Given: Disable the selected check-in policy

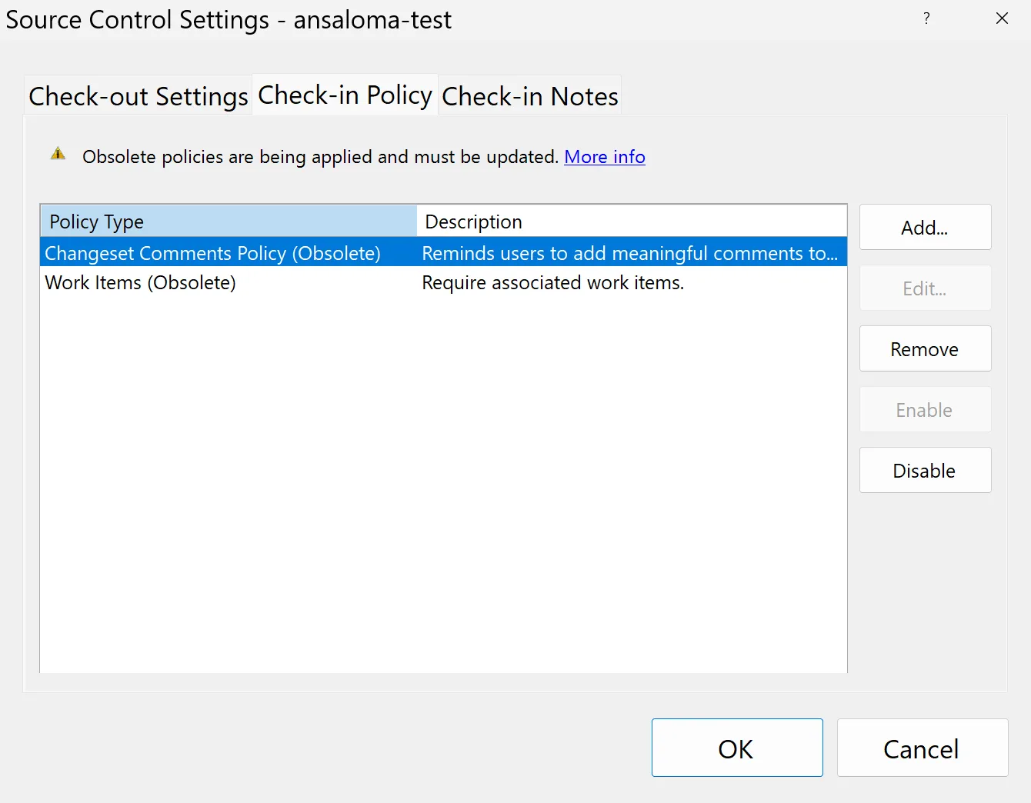Looking at the screenshot, I should pos(925,471).
